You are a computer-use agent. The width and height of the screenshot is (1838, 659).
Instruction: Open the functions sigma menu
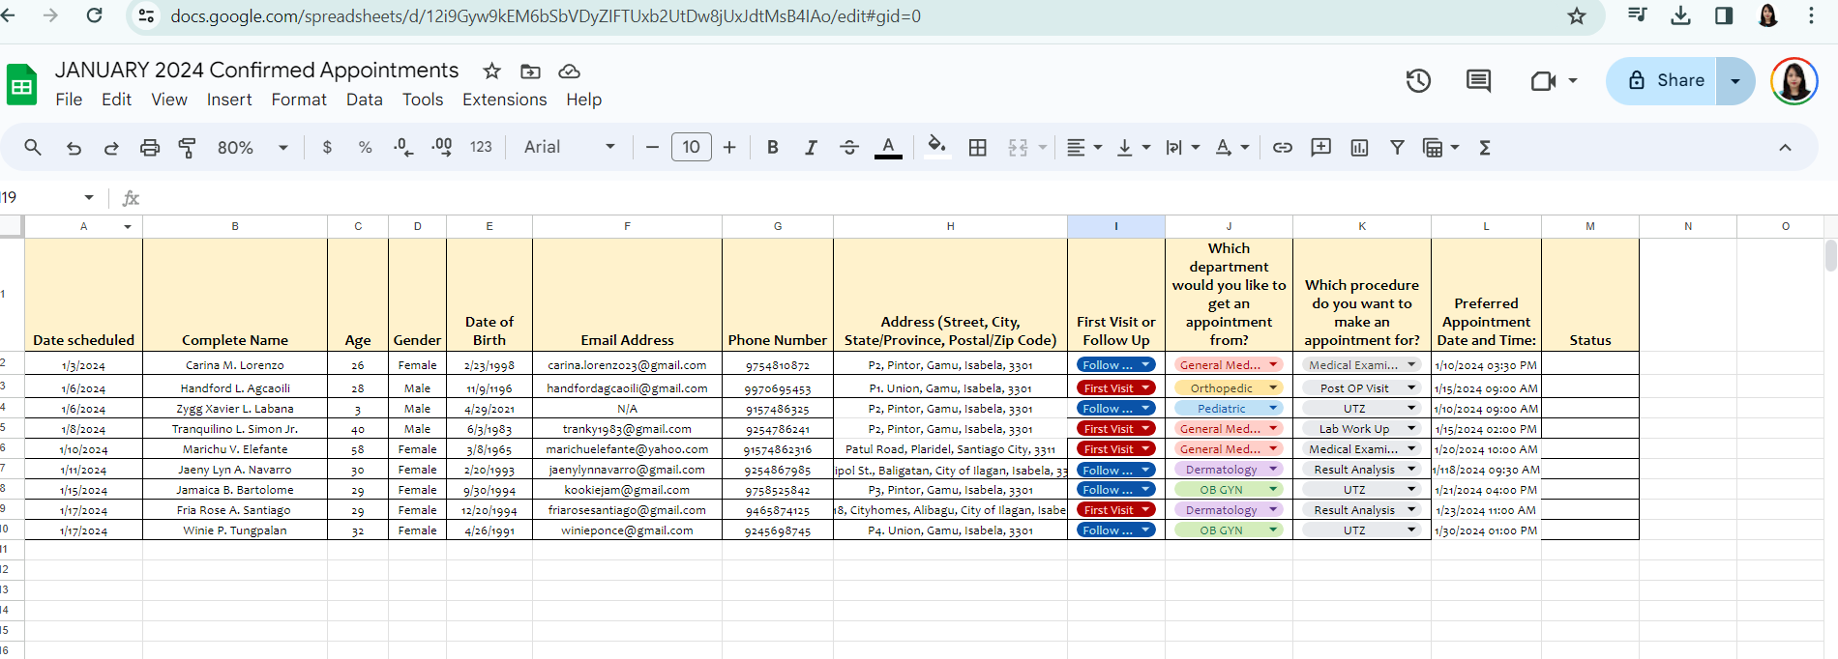coord(1485,148)
